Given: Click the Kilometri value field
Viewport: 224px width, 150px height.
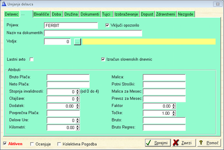Looking at the screenshot, I should [x=61, y=127].
